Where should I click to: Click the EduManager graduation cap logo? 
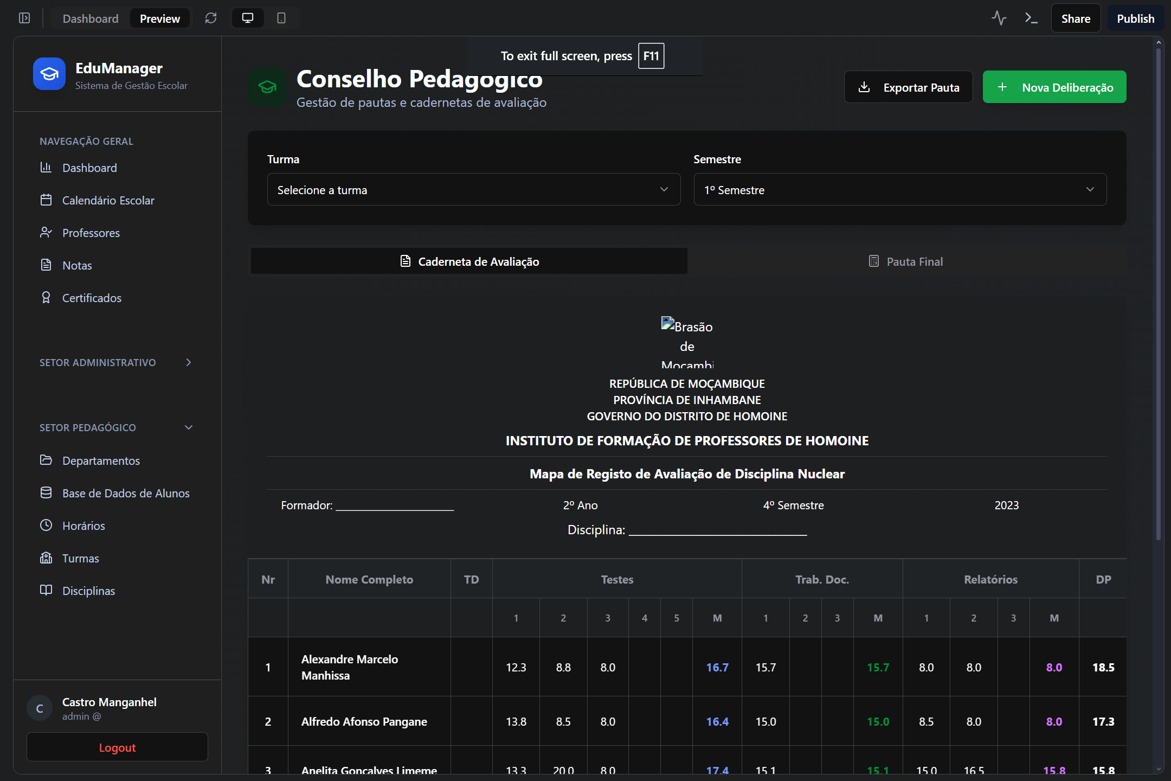49,74
